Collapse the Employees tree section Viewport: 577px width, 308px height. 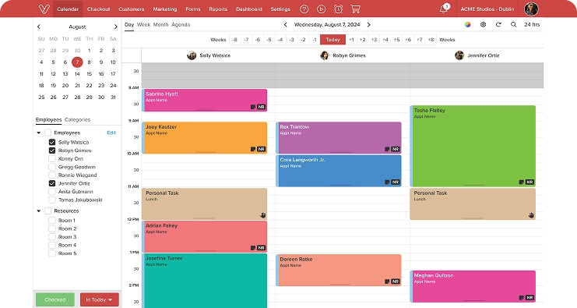pos(39,133)
